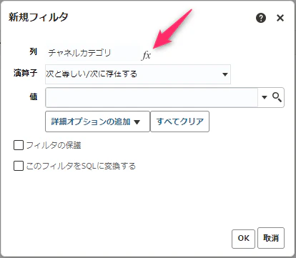
Task: Enable the フィルタの保護 checkbox
Action: click(19, 145)
